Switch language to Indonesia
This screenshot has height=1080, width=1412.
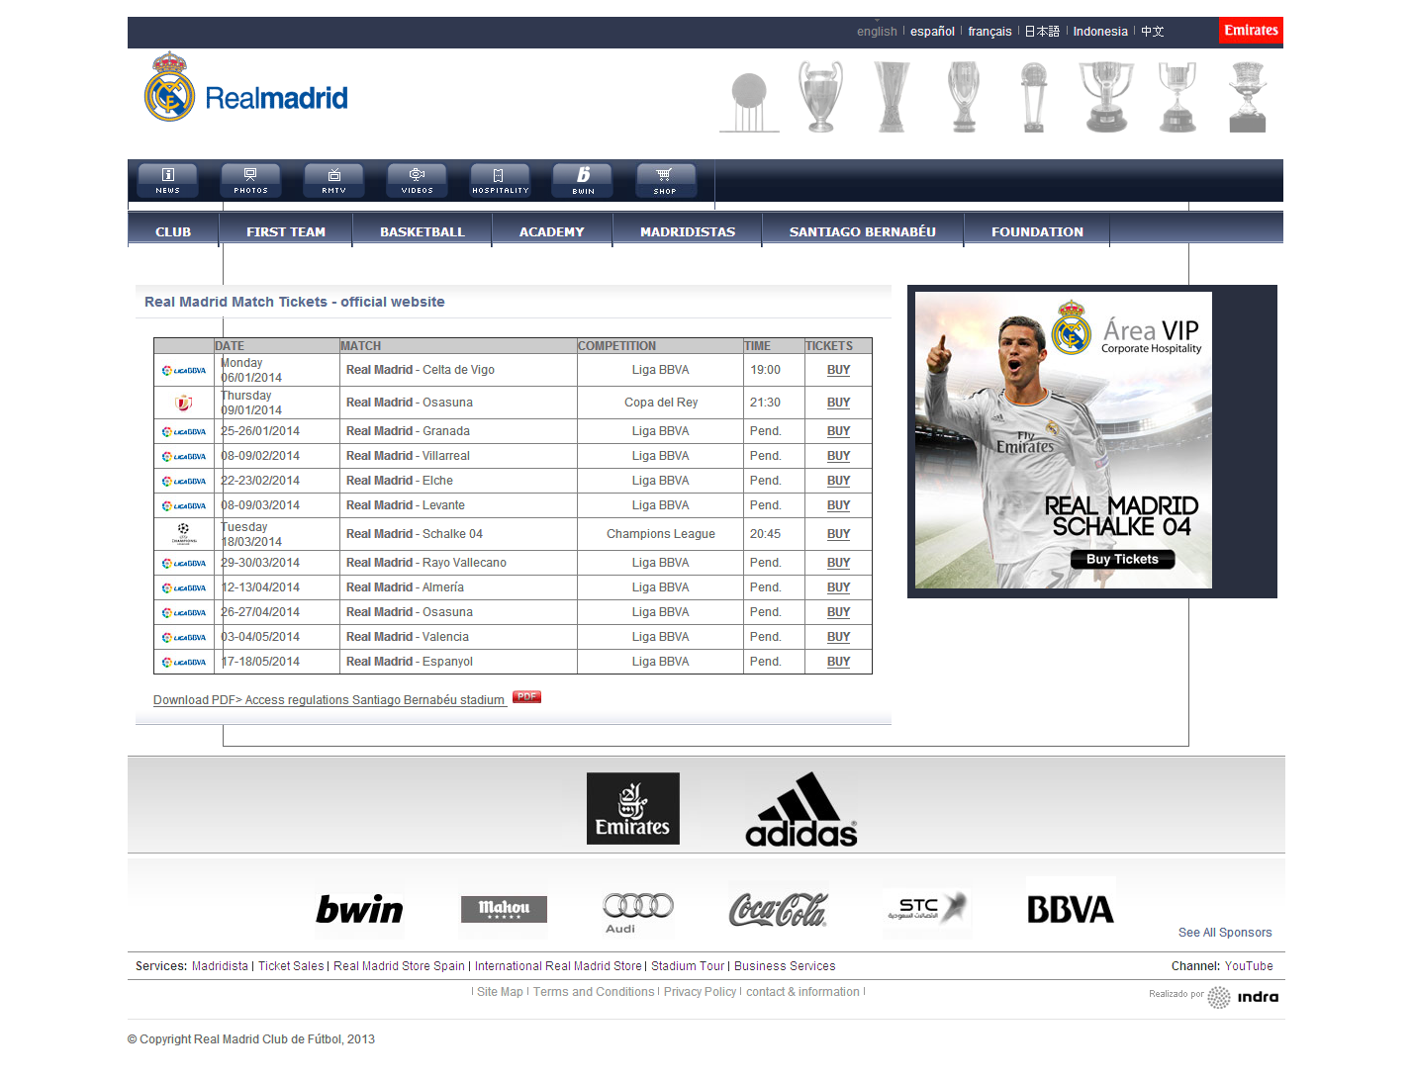(1100, 32)
